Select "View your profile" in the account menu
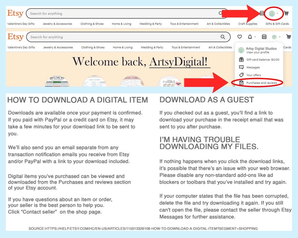The width and height of the screenshot is (298, 238). (258, 52)
